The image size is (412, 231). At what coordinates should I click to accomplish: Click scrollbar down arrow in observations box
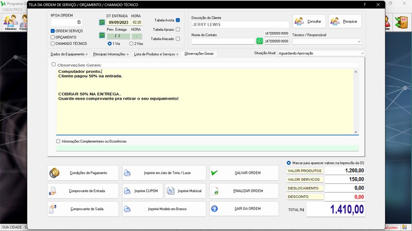[356, 132]
